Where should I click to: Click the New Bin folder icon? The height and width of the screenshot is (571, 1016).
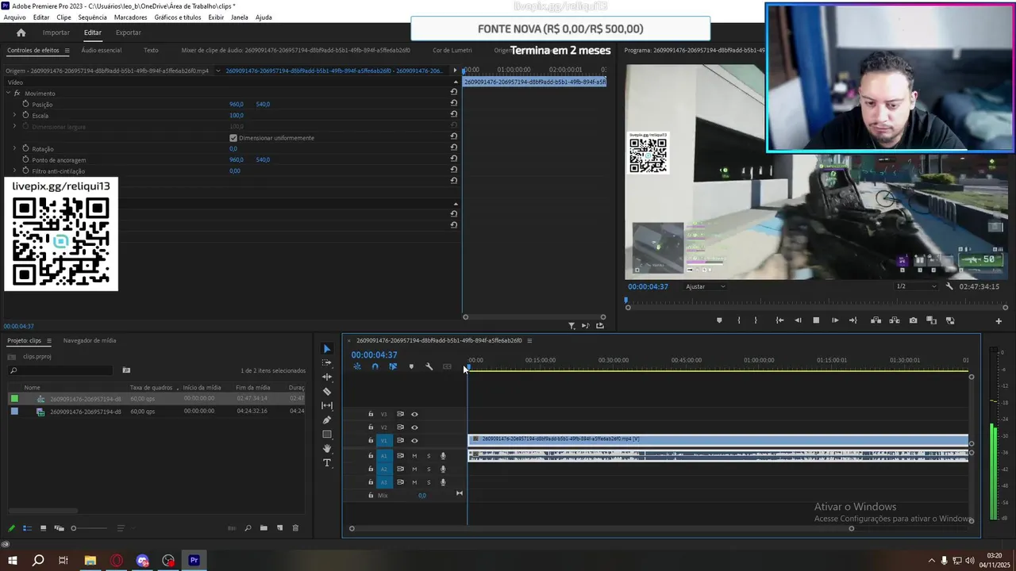tap(264, 528)
